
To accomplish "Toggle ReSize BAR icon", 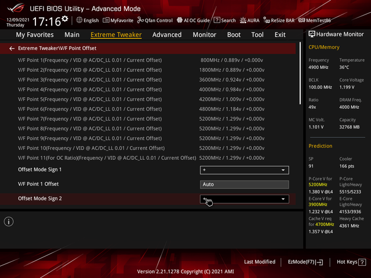I will tap(267, 20).
